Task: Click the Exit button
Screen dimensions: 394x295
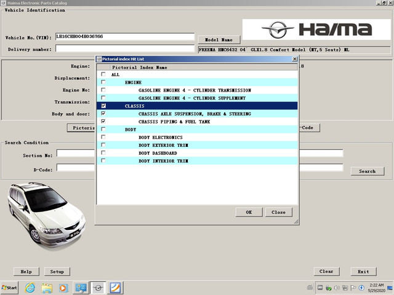Action: click(363, 272)
